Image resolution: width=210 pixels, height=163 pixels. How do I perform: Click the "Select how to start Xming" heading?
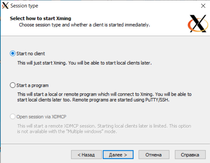pos(41,18)
